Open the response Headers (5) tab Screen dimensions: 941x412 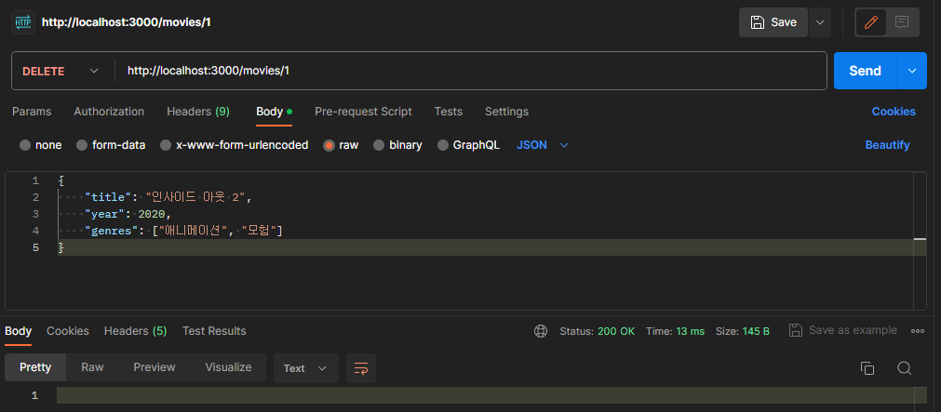[135, 331]
